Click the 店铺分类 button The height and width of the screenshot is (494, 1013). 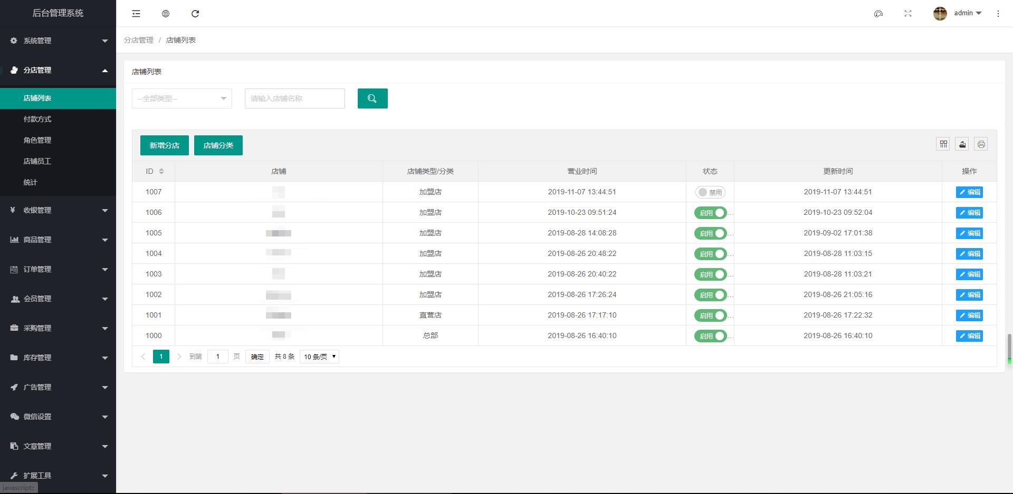pyautogui.click(x=218, y=145)
